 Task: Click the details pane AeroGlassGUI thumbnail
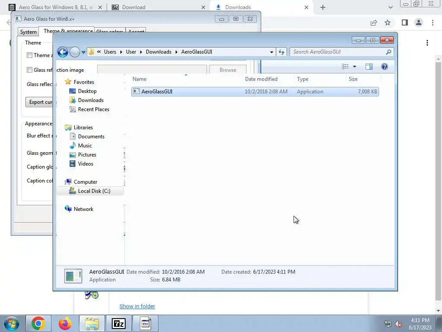pyautogui.click(x=73, y=276)
